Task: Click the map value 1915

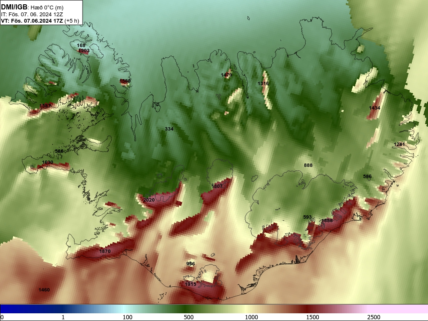Action: [190, 284]
